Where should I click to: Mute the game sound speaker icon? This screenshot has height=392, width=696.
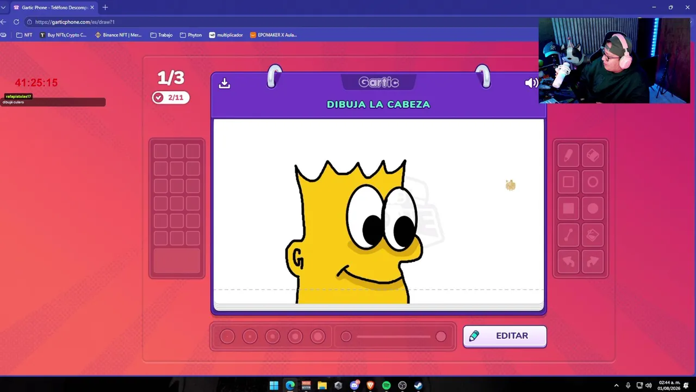click(x=531, y=83)
